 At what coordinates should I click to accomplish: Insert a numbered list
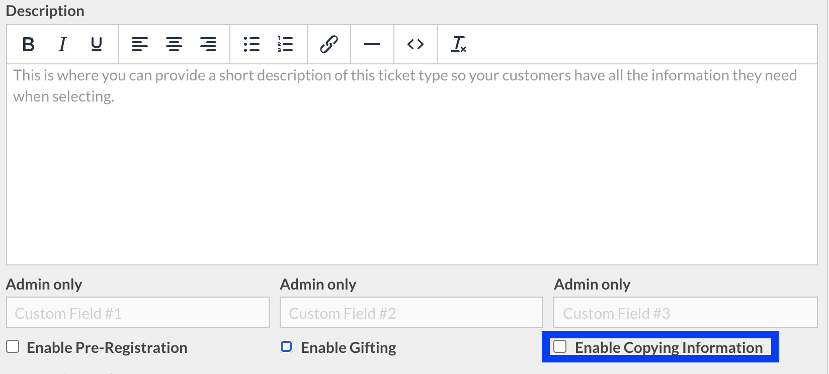point(285,44)
